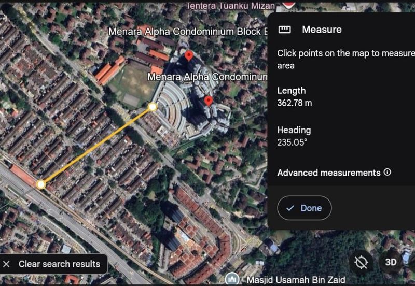Click the X beside Clear search results
The height and width of the screenshot is (286, 415).
6,264
